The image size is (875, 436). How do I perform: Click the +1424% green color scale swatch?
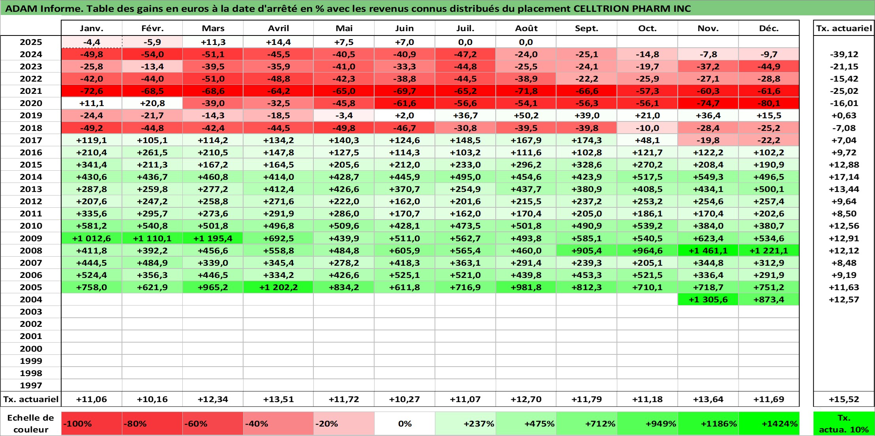click(769, 424)
